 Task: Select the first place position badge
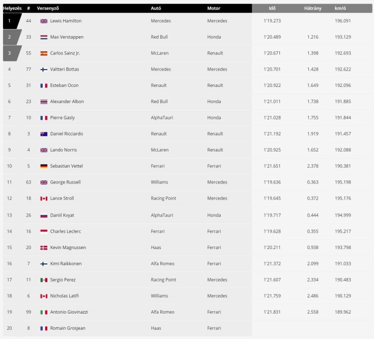12,21
